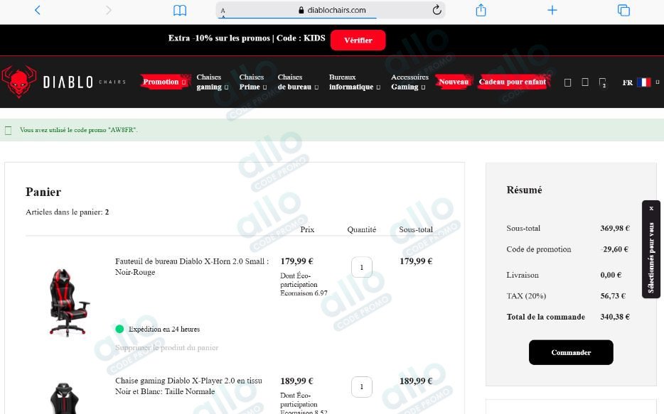Go back with Safari back arrow
Image resolution: width=664 pixels, height=414 pixels.
37,10
